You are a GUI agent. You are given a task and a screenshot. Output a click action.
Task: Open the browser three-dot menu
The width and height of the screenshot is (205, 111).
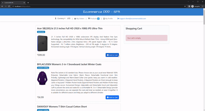tap(203, 6)
